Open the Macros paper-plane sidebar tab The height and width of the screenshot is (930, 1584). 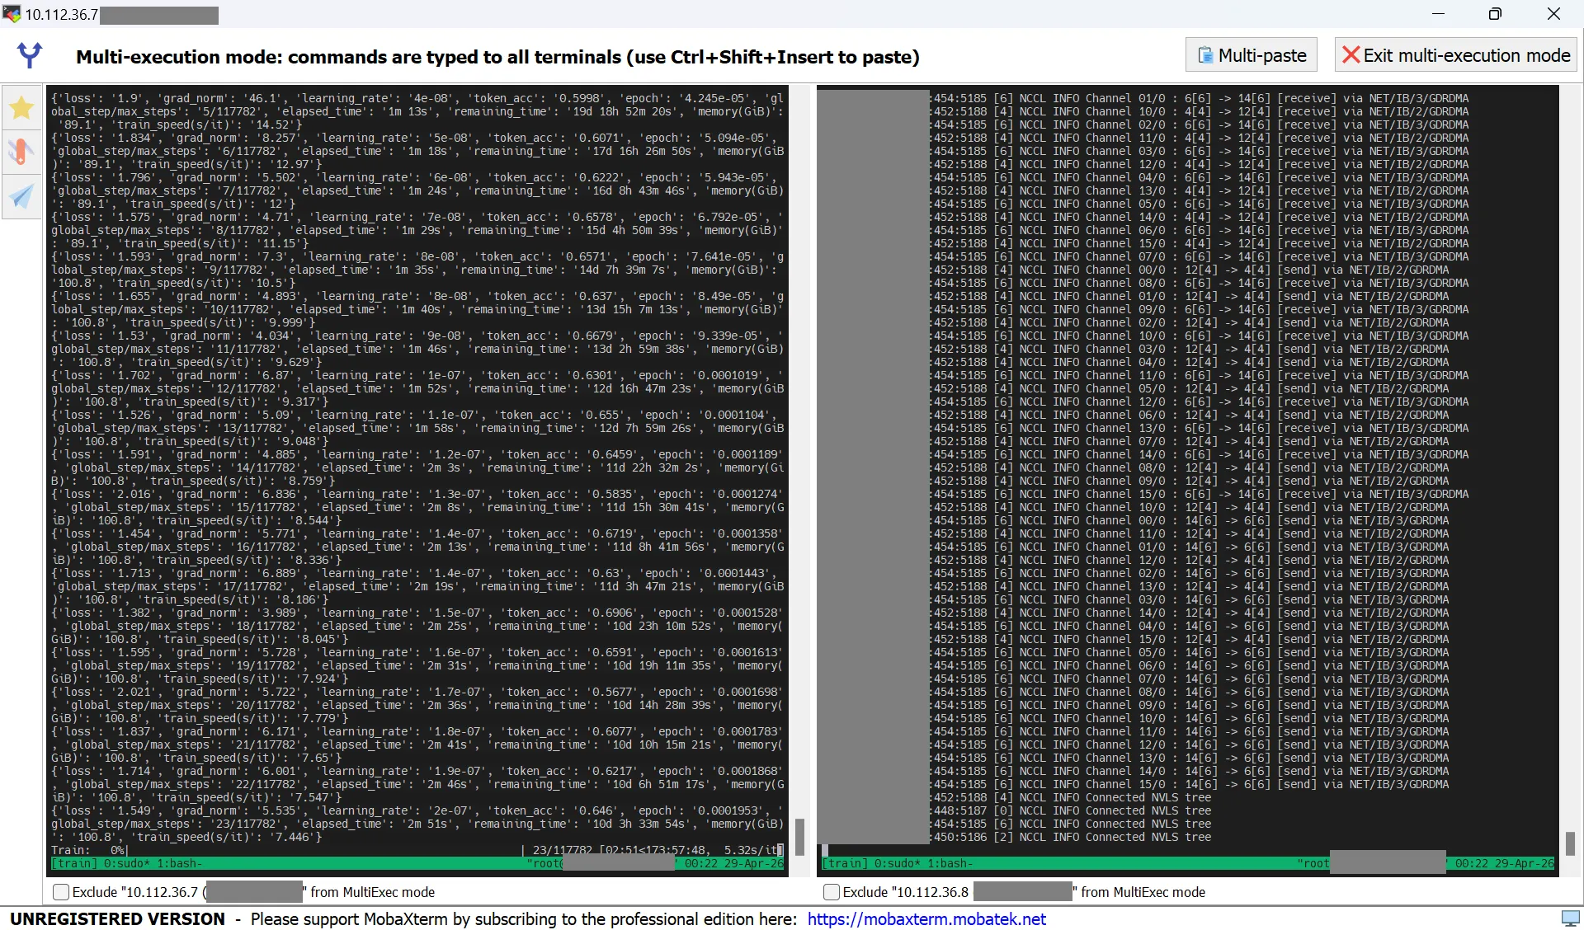coord(21,196)
